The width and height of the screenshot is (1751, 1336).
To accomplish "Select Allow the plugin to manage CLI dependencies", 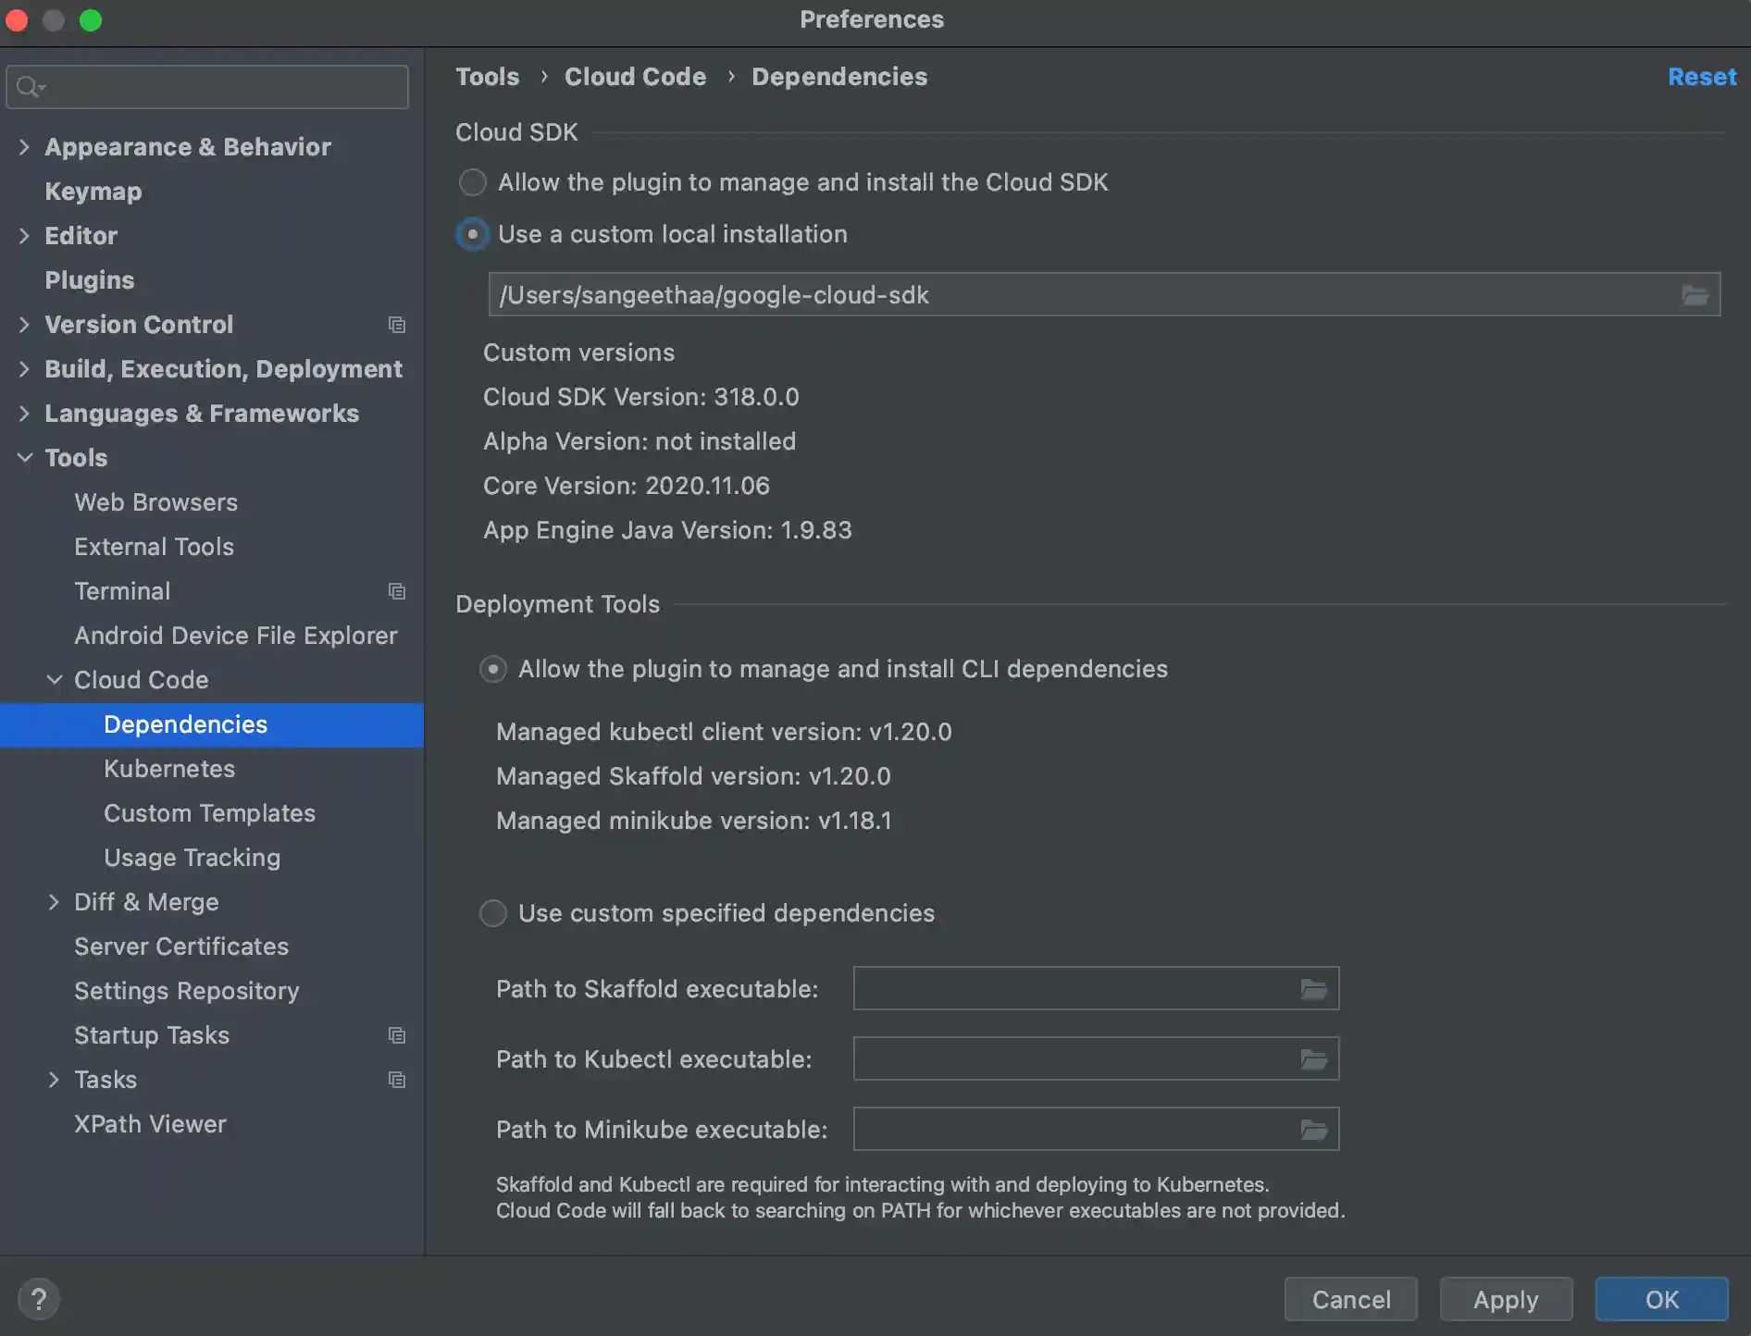I will 493,669.
